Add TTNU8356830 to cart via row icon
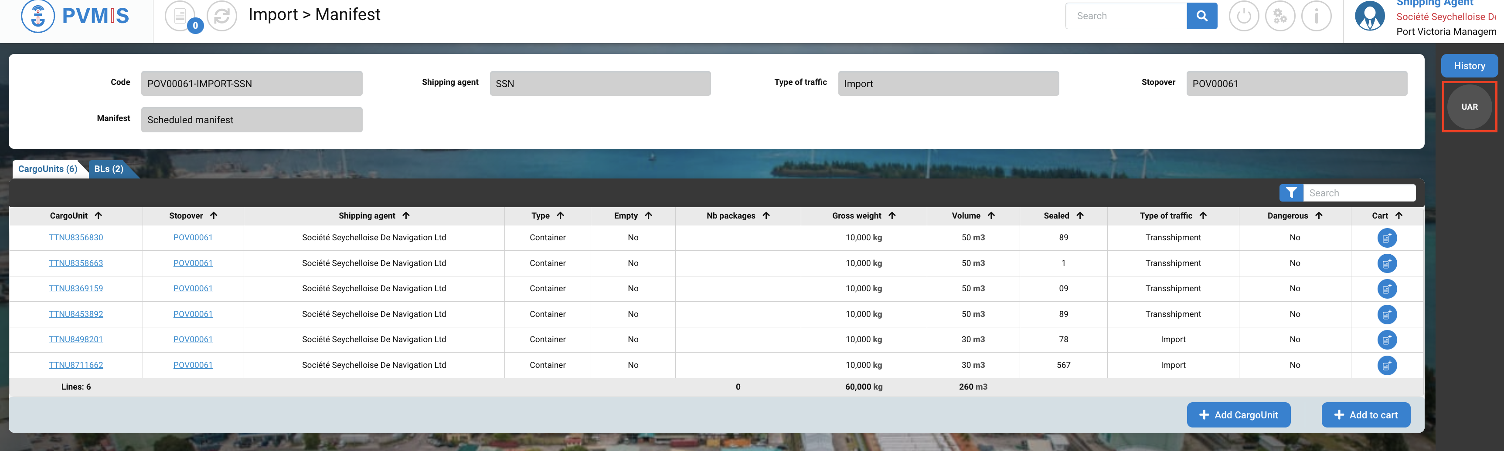Screen dimensions: 1504x451 pyautogui.click(x=1387, y=238)
